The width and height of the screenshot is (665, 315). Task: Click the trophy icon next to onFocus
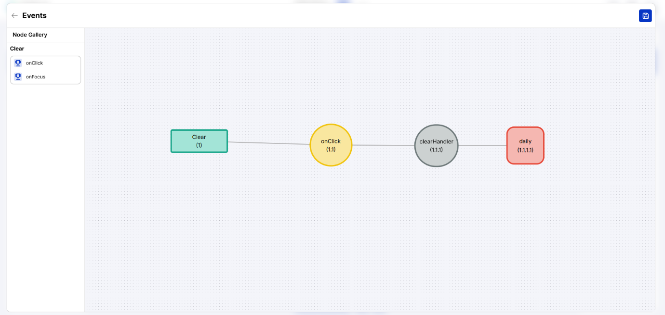(x=18, y=77)
